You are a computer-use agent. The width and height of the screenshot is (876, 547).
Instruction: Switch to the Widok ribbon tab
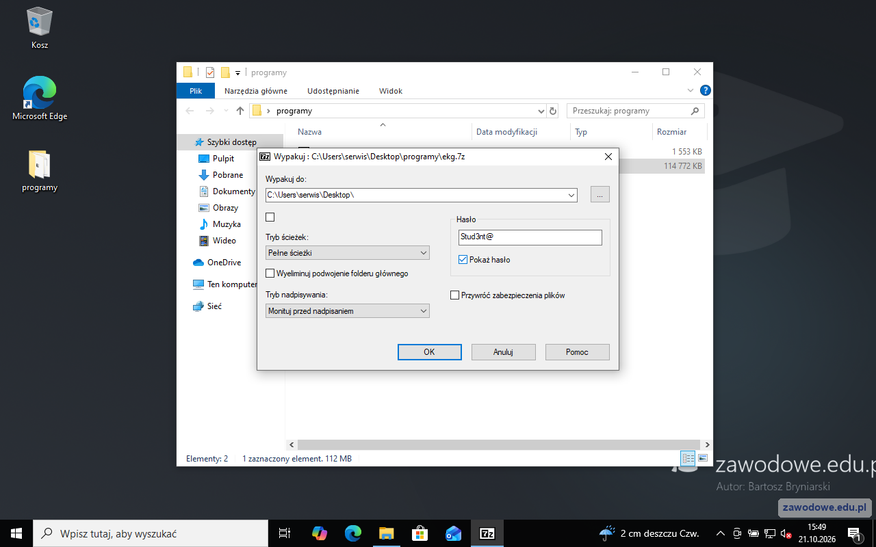tap(391, 91)
